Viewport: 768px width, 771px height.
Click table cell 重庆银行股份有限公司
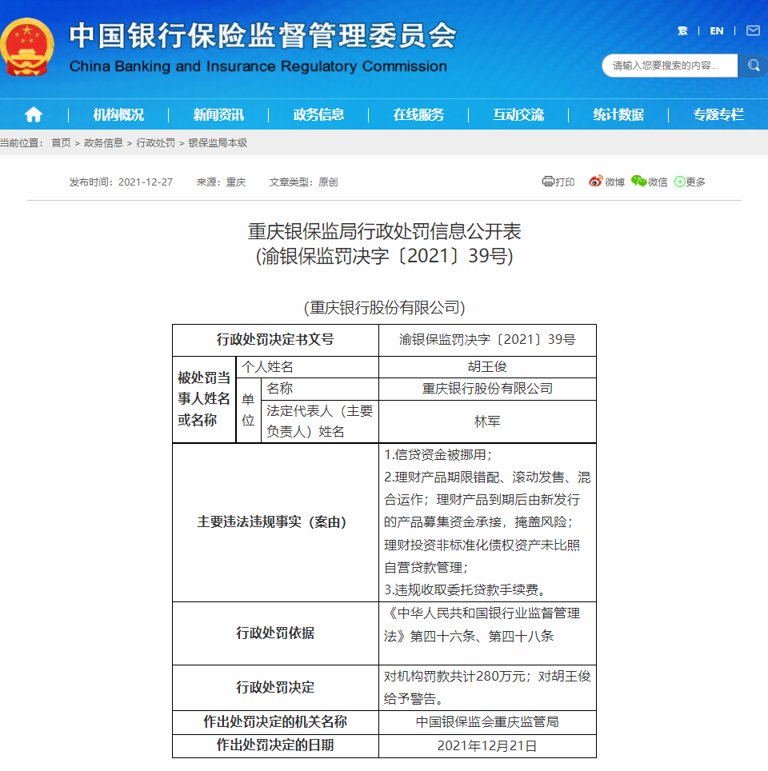[487, 389]
